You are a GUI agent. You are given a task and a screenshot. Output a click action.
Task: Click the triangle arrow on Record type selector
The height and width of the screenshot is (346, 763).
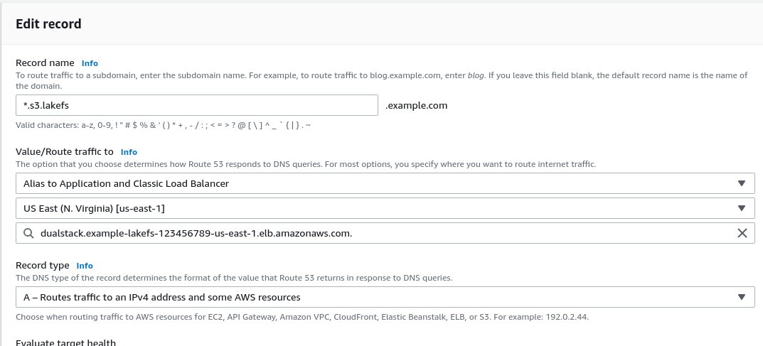(x=741, y=297)
